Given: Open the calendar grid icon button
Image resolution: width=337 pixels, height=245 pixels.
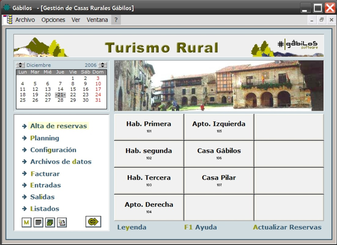Looking at the screenshot, I should [x=38, y=222].
